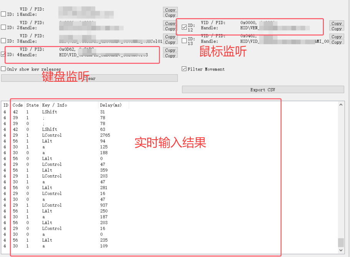Copy the VID / PID of ID 3
This screenshot has height=257, width=350.
tap(170, 36)
